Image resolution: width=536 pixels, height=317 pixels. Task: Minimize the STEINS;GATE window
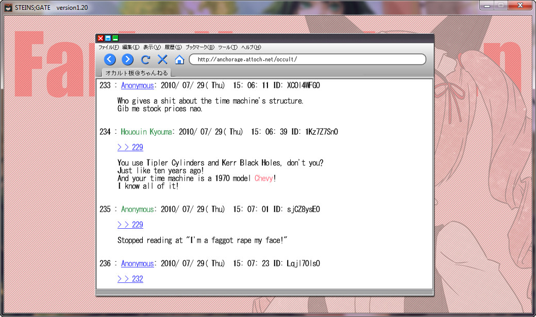[487, 6]
